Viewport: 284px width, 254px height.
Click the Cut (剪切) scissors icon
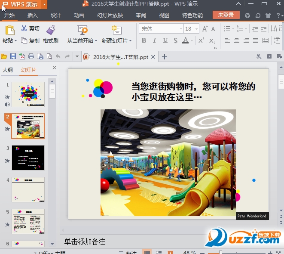pyautogui.click(x=24, y=28)
